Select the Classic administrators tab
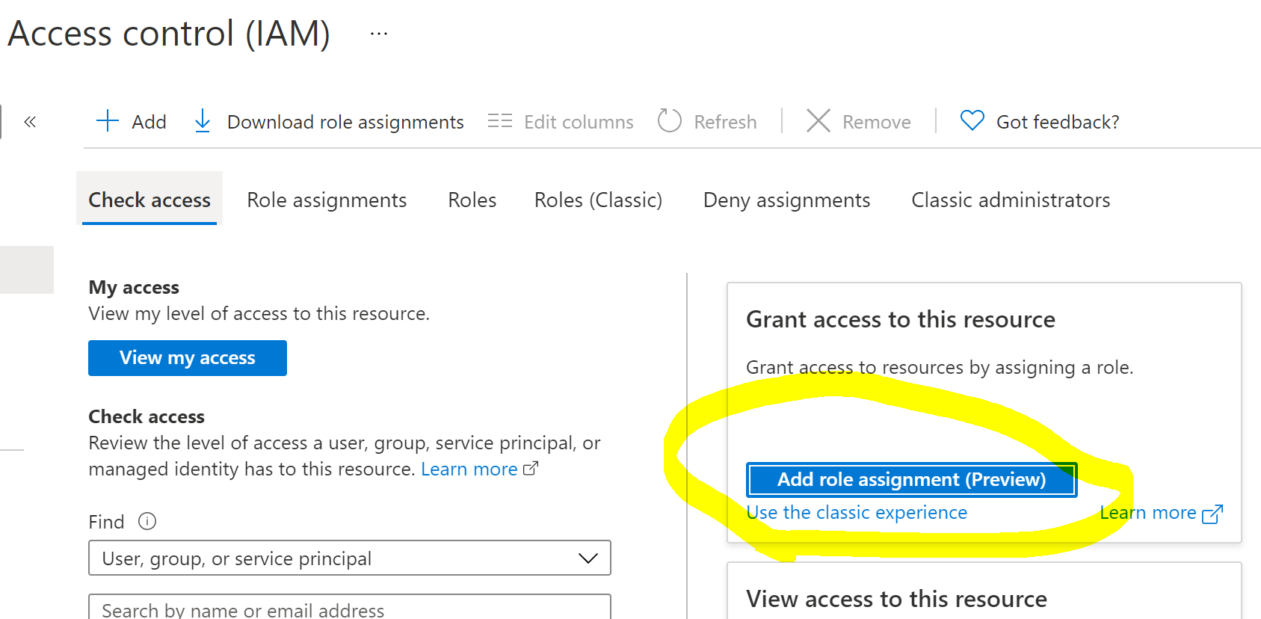1261x619 pixels. [1010, 200]
